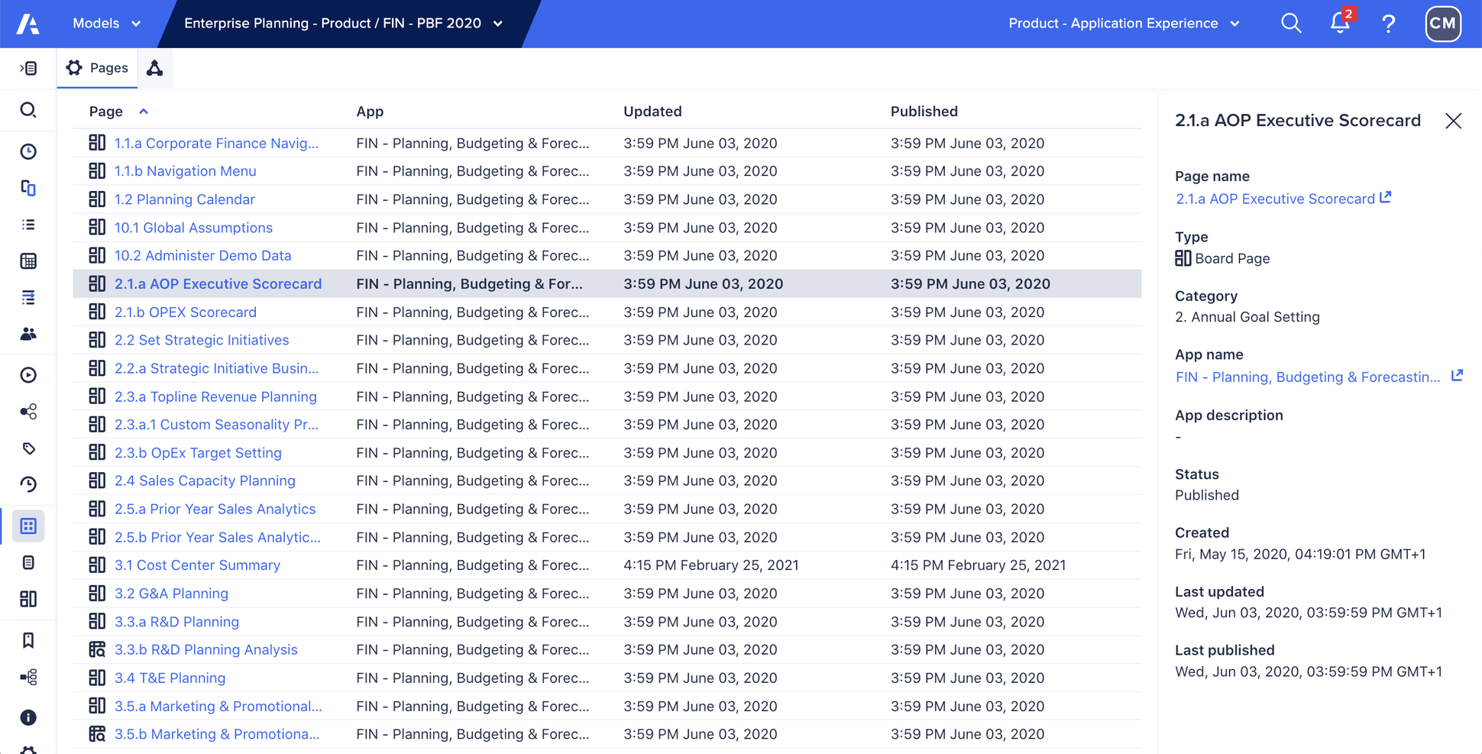Select the tag icon in left sidebar
This screenshot has width=1482, height=754.
(28, 448)
